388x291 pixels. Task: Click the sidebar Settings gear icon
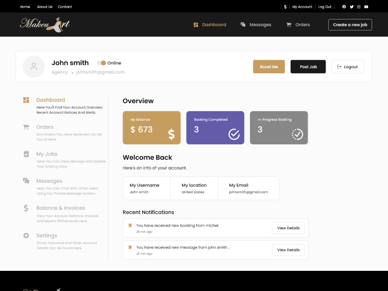tap(26, 236)
